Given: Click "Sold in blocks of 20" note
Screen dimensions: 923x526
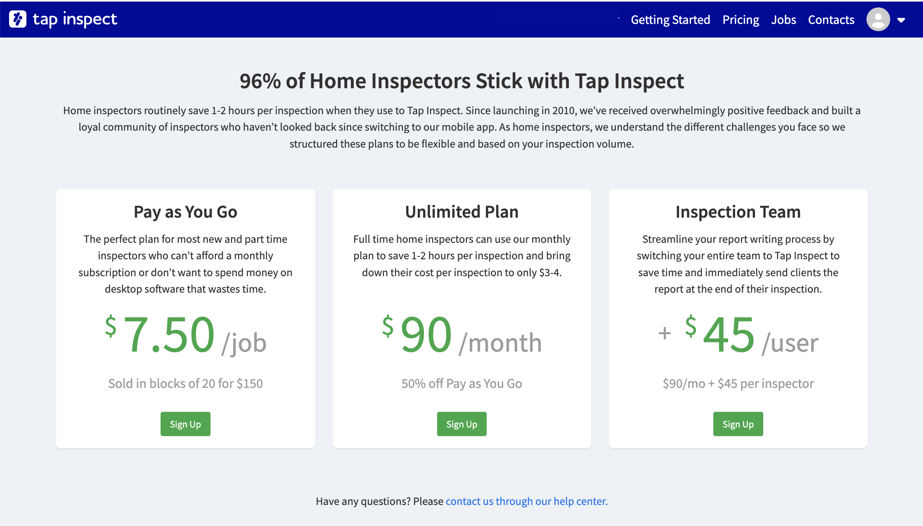Looking at the screenshot, I should click(x=185, y=383).
